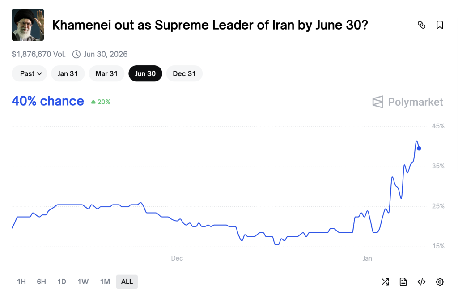Viewport: 458px width, 299px height.
Task: Switch chart range to 6H
Action: [41, 282]
